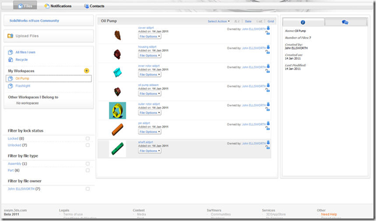Viewport: 376px width, 221px height.
Task: Tick the John ELLSWORTH (7) owner checkbox
Action: point(87,189)
